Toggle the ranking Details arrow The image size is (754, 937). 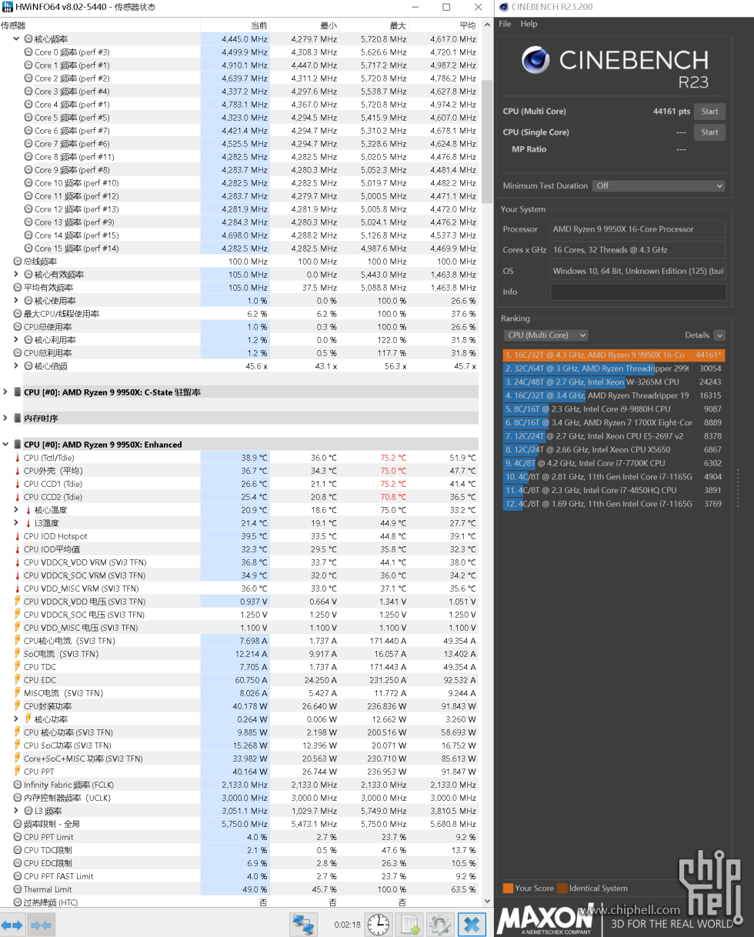719,335
